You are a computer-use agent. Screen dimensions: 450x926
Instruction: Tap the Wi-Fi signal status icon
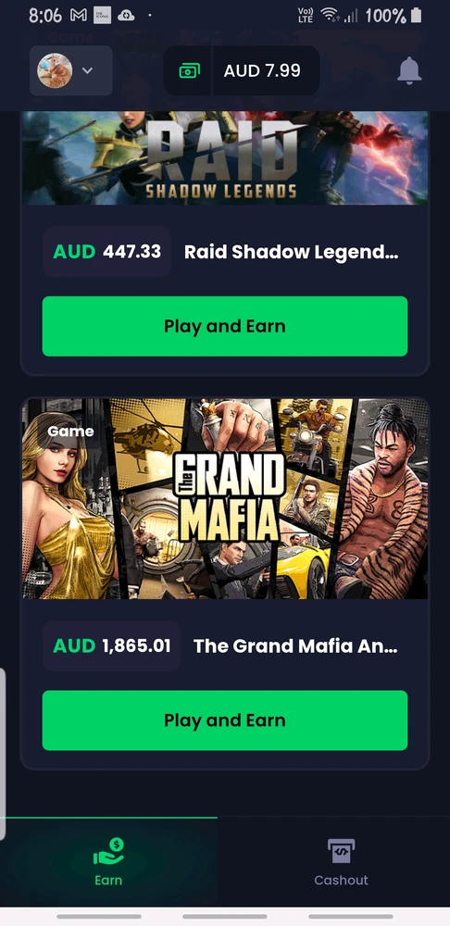pos(331,15)
